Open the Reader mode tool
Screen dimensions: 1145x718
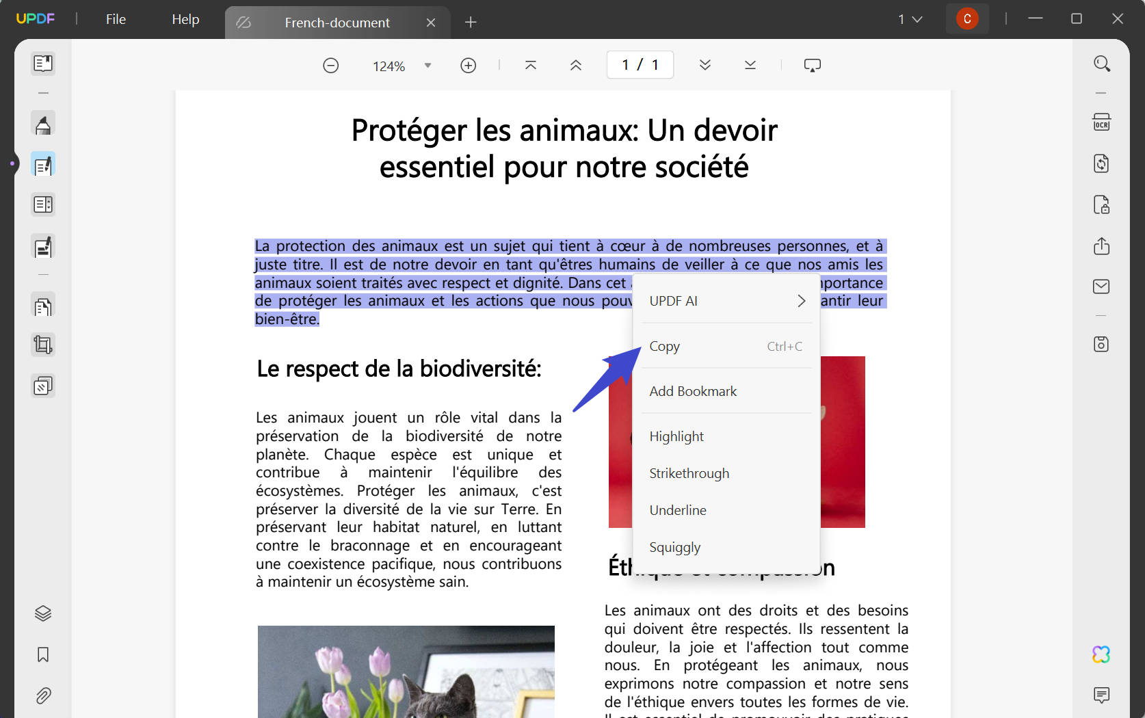coord(43,64)
